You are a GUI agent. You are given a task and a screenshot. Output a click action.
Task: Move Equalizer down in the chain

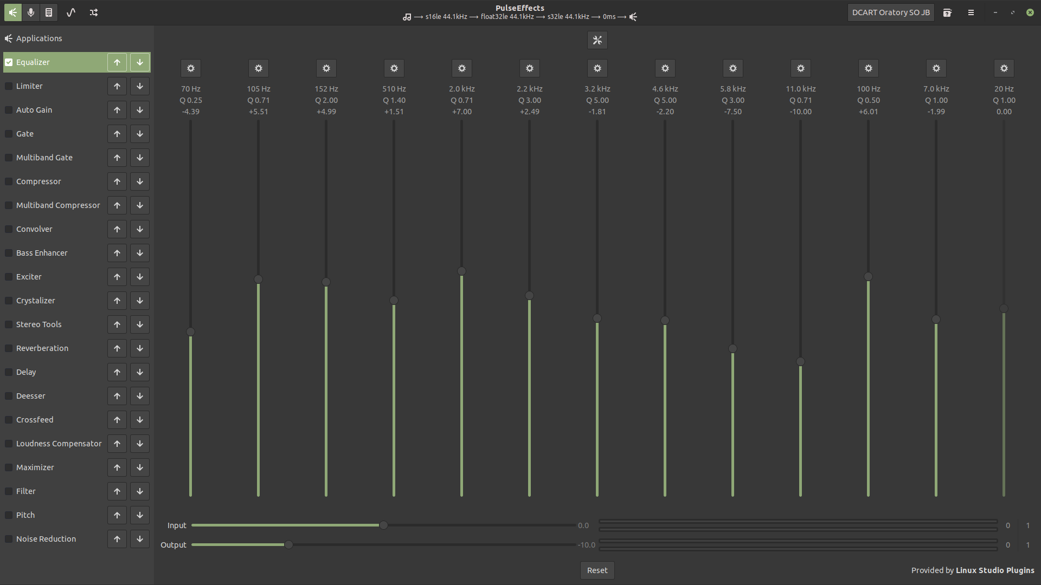tap(140, 62)
